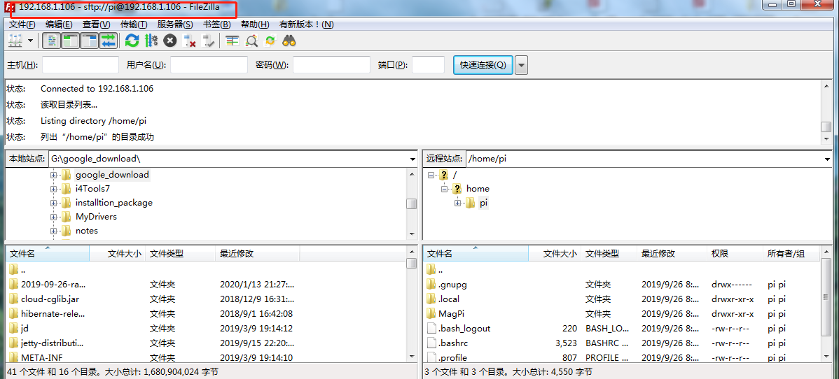Expand the google_download tree node
839x379 pixels.
click(x=53, y=175)
